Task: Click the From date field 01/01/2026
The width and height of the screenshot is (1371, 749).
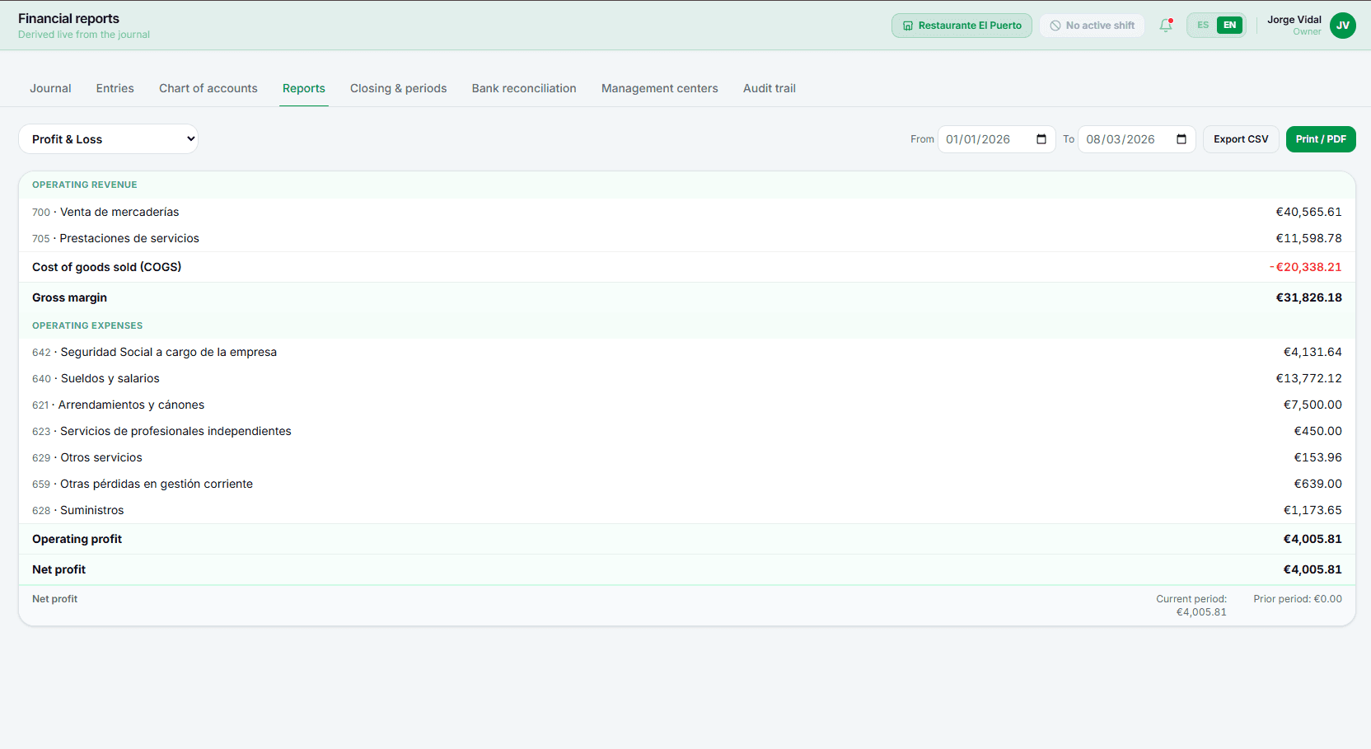Action: [x=996, y=139]
